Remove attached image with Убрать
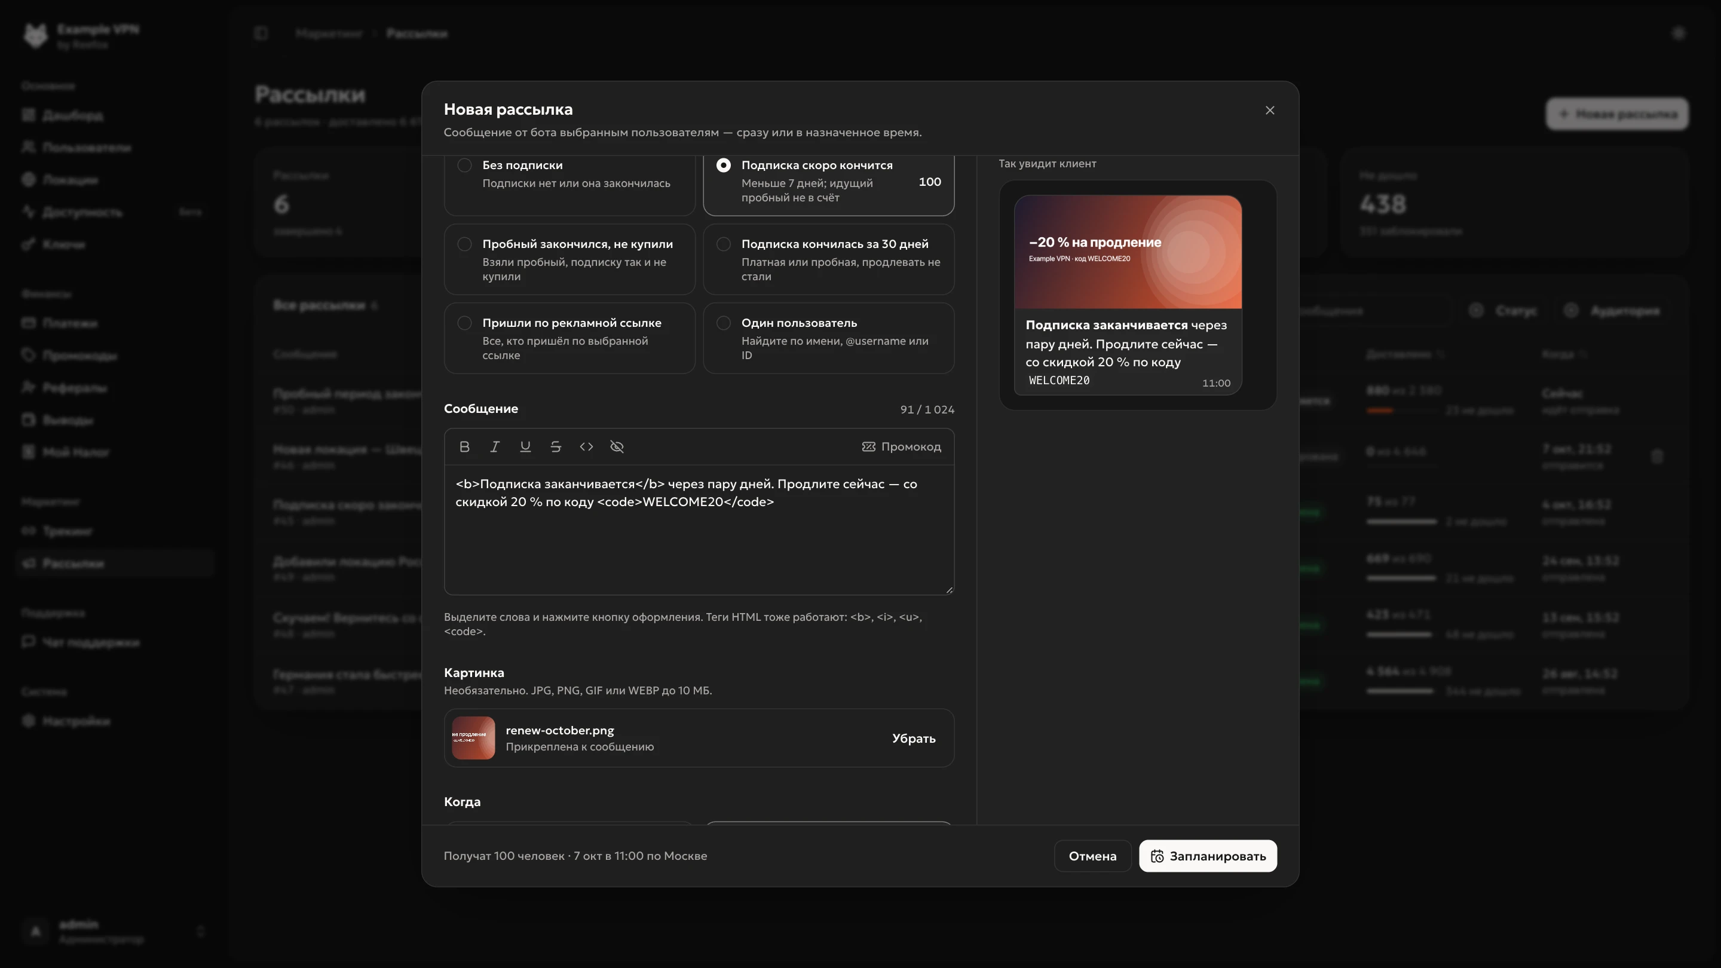Screen dimensions: 1721x968 click(913, 738)
